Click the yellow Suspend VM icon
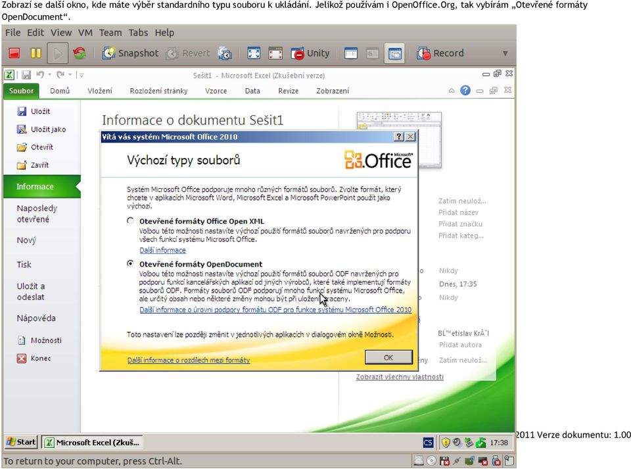This screenshot has height=469, width=631. click(35, 53)
